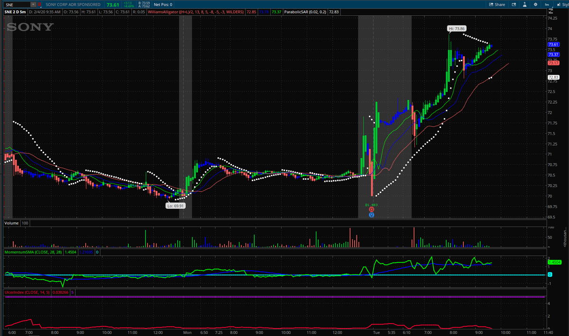569x336 pixels.
Task: Click the 72.83 ParabolicSAR value in header
Action: point(334,11)
